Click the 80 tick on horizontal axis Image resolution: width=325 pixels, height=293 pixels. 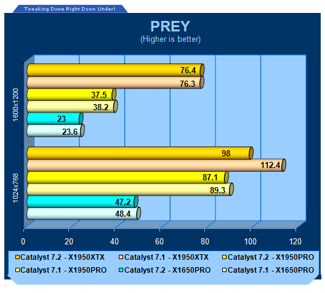(205, 242)
